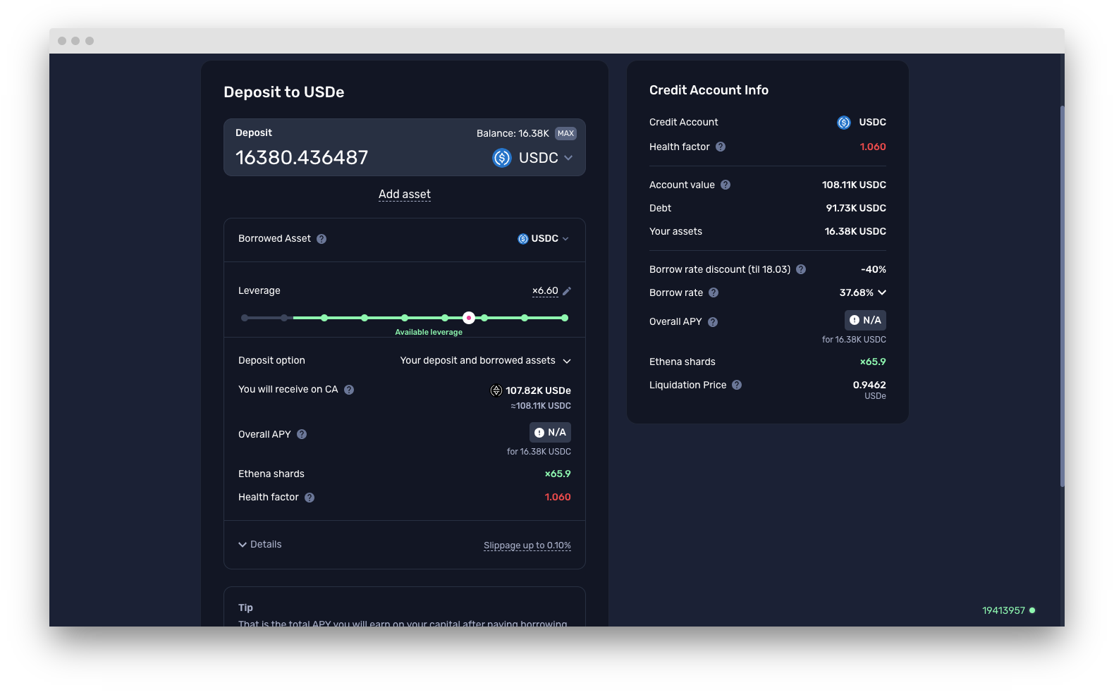The image size is (1114, 697).
Task: Expand the Details section
Action: pos(260,545)
